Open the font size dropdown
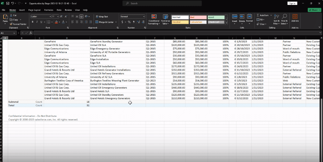 pyautogui.click(x=57, y=17)
